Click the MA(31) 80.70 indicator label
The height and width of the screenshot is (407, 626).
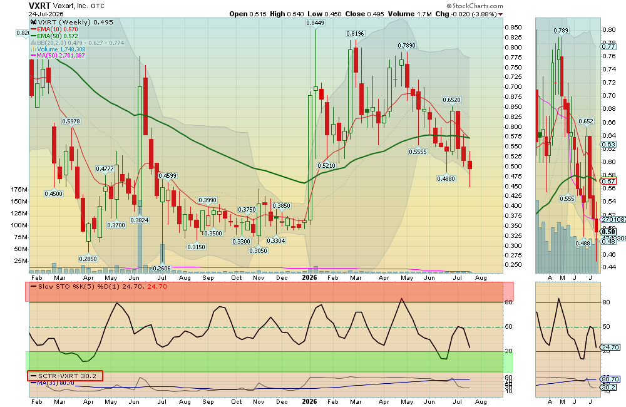[53, 383]
